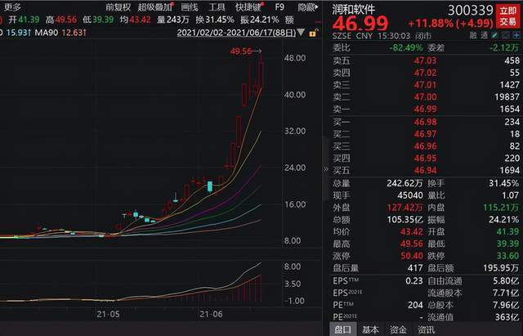Click 48.00 price axis label

click(295, 58)
